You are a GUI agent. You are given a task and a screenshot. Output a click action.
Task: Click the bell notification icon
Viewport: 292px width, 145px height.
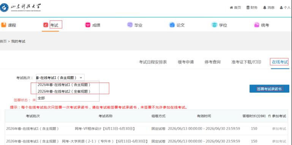(x=265, y=8)
